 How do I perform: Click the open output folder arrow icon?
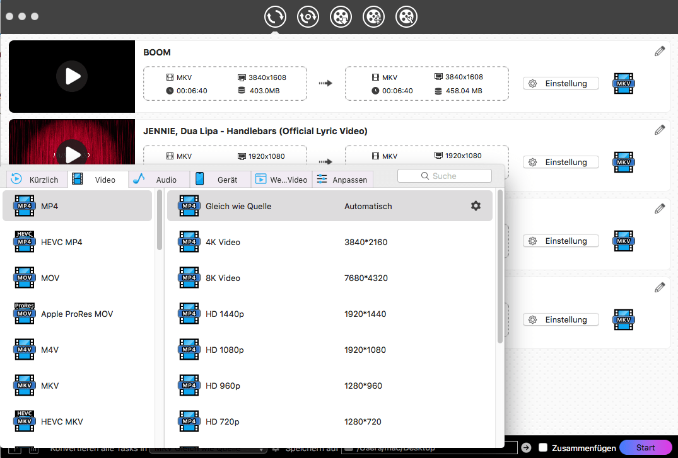point(526,447)
